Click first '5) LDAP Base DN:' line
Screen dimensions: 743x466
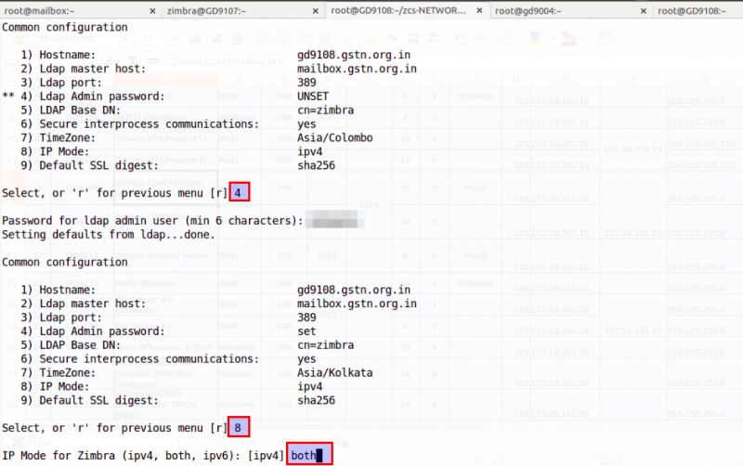(71, 110)
